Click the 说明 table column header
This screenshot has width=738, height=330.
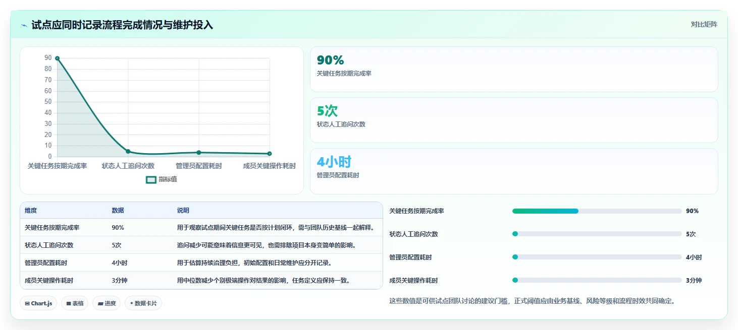[183, 211]
